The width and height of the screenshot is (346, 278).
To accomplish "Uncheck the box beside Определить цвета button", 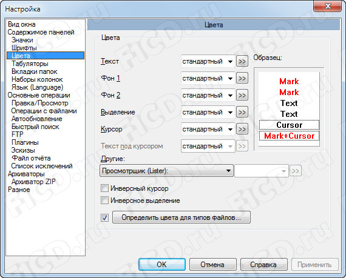I will 104,217.
